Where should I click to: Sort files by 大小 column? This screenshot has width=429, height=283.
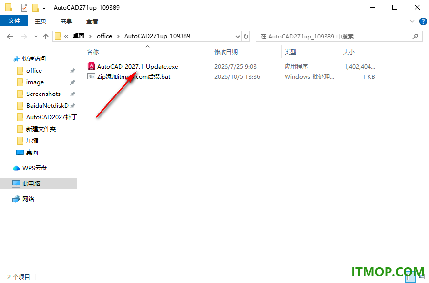click(349, 52)
